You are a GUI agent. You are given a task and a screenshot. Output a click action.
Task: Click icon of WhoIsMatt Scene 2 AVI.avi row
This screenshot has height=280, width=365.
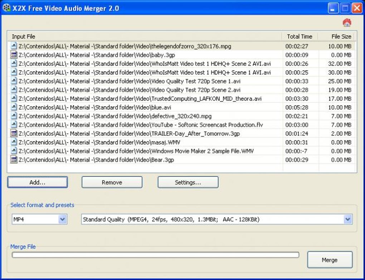pos(14,63)
